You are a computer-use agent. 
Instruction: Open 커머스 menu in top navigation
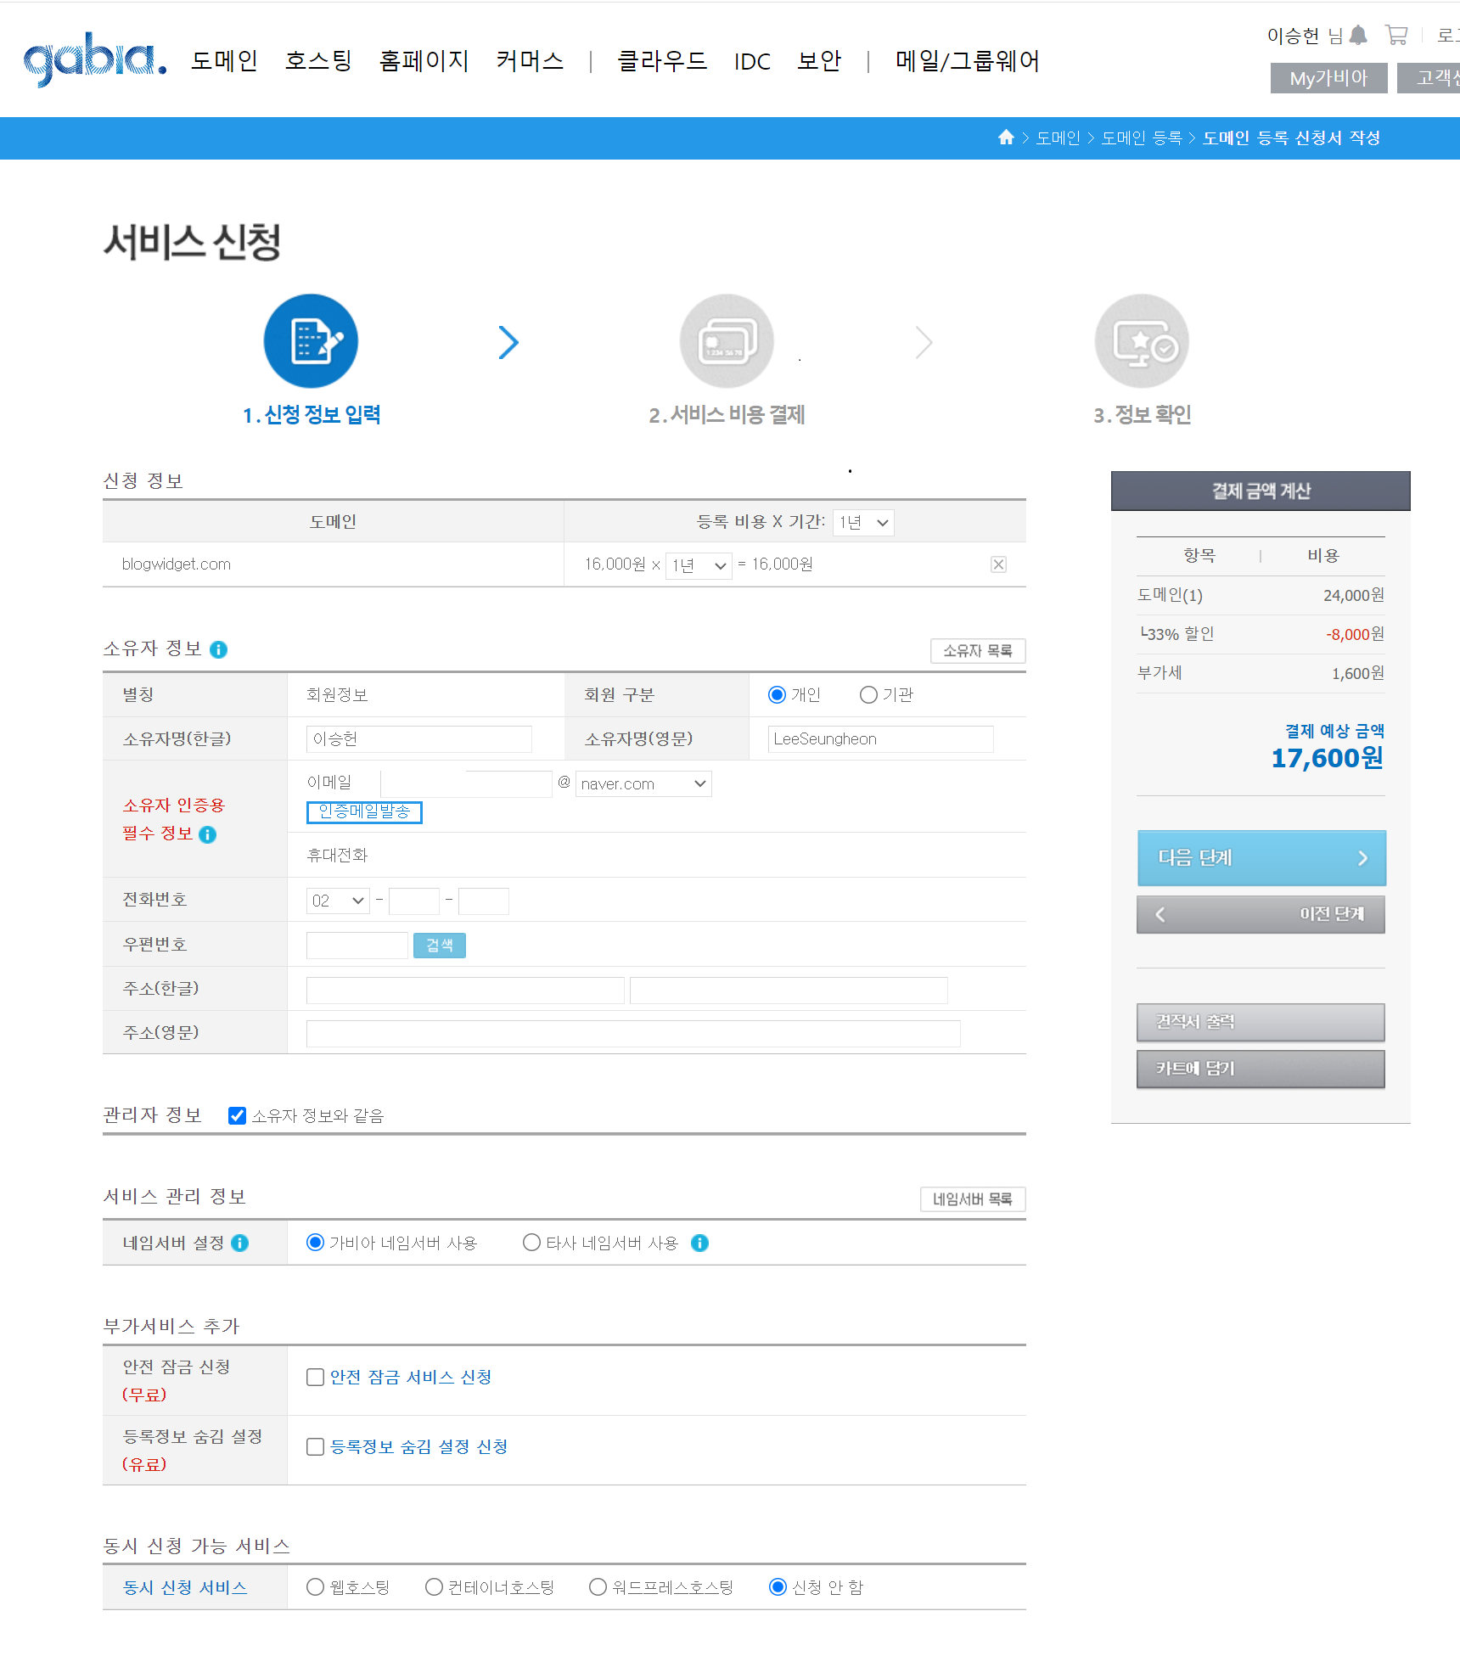point(530,60)
